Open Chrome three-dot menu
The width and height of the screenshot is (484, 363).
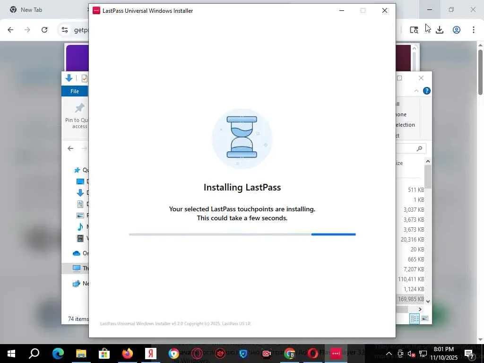474,30
